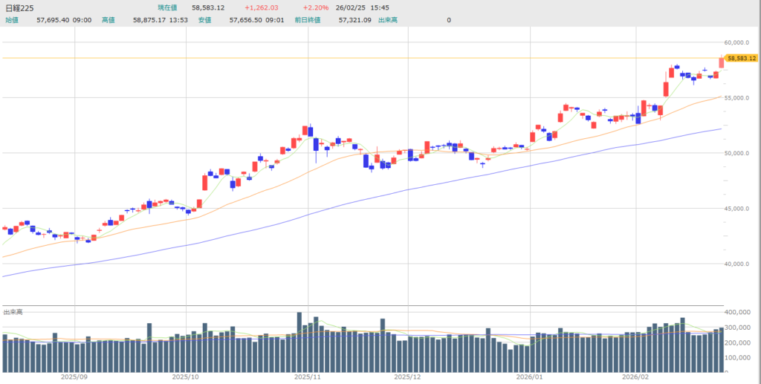Click the 2025/11 date axis label

[x=306, y=377]
